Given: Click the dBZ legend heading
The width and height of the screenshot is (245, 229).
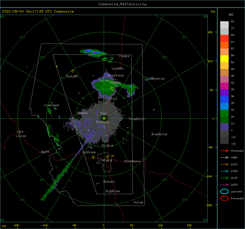Looking at the screenshot, I should [x=231, y=14].
